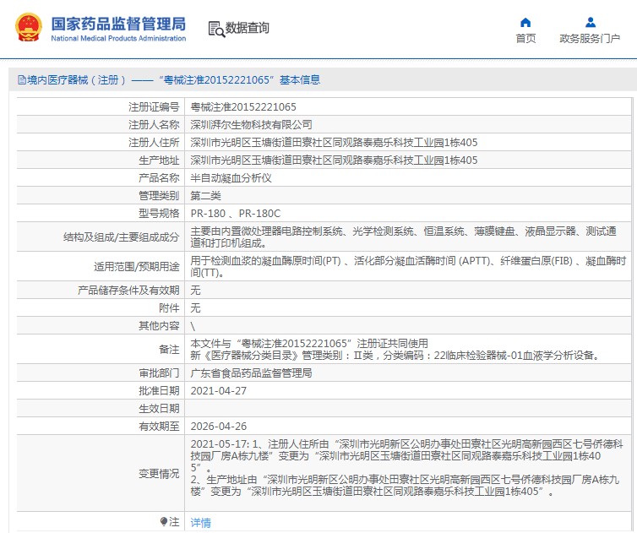This screenshot has width=637, height=533.
Task: Open the 政务服务门户 text label
Action: (590, 39)
